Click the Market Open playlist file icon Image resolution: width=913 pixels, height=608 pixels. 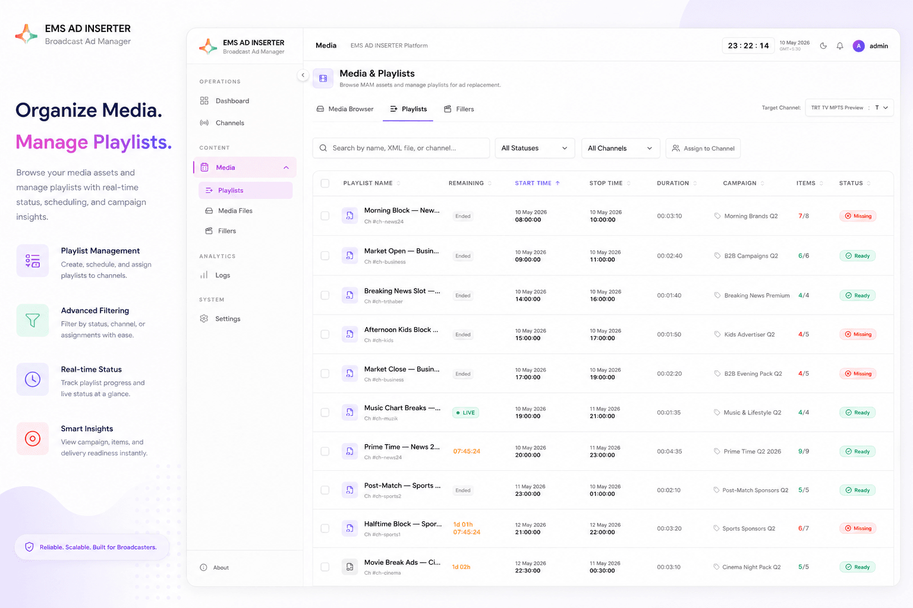350,255
